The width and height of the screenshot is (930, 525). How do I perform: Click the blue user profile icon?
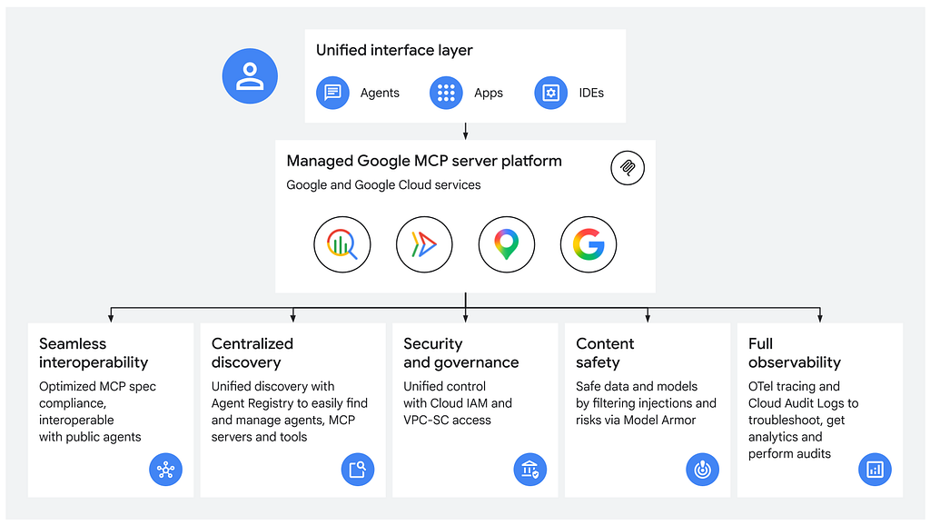(250, 76)
